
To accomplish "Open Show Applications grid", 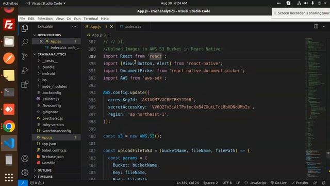I will pos(9,178).
